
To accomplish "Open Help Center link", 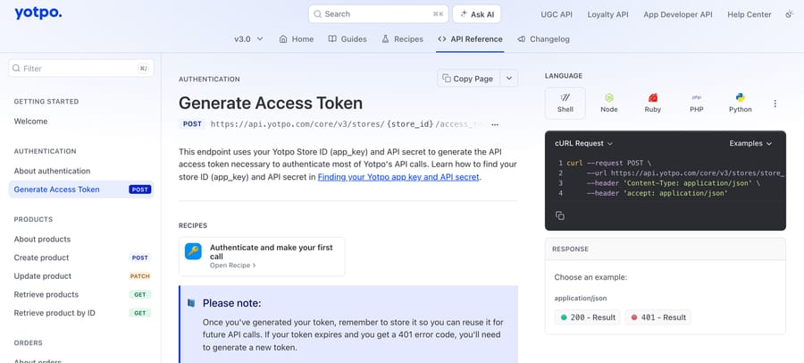I will point(750,14).
